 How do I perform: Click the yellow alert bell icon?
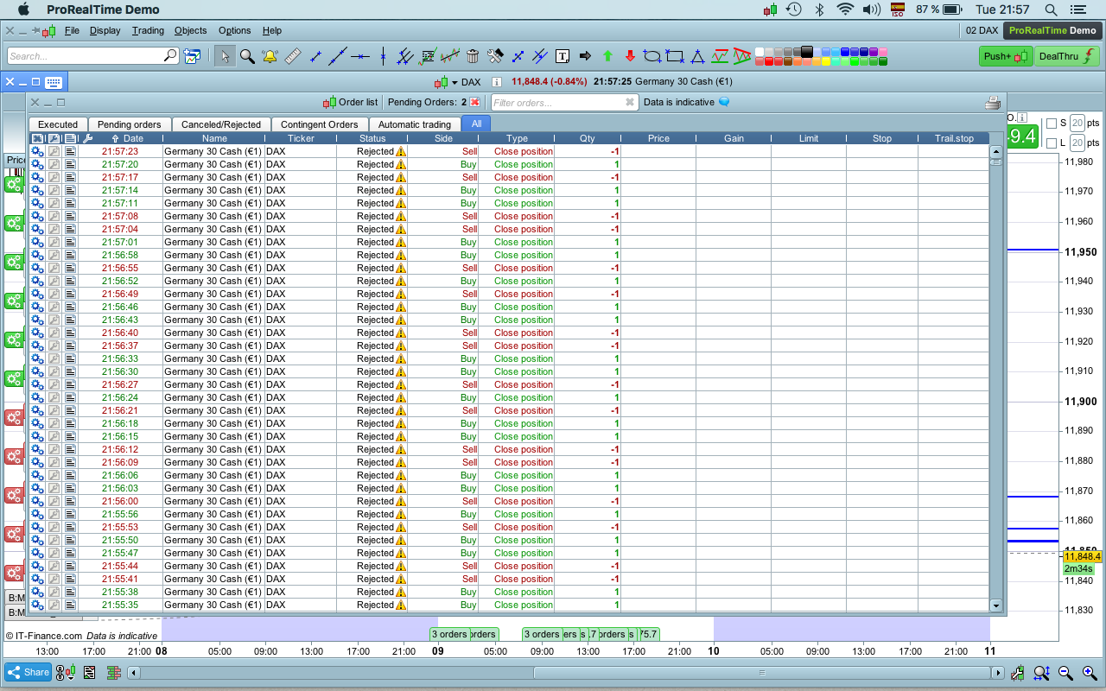coord(270,56)
